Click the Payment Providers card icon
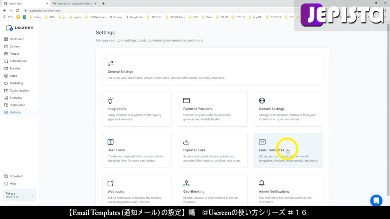 186,100
